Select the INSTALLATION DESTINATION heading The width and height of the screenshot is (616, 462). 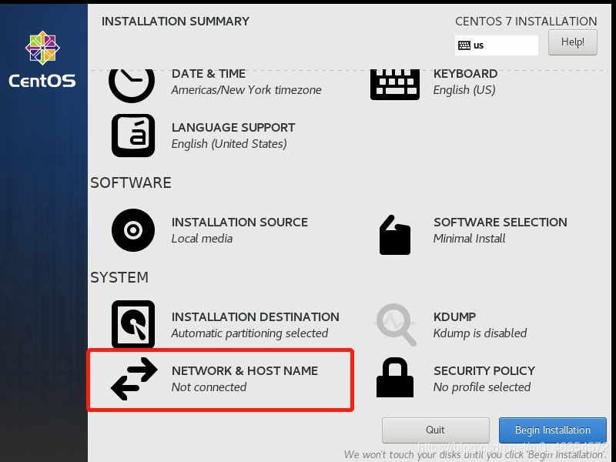[256, 317]
